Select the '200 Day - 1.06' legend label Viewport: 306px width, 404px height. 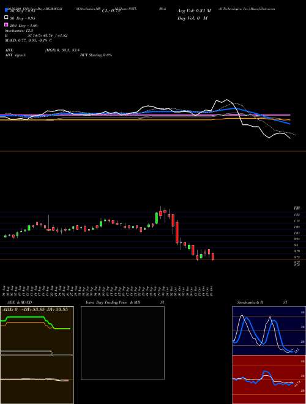click(x=24, y=26)
